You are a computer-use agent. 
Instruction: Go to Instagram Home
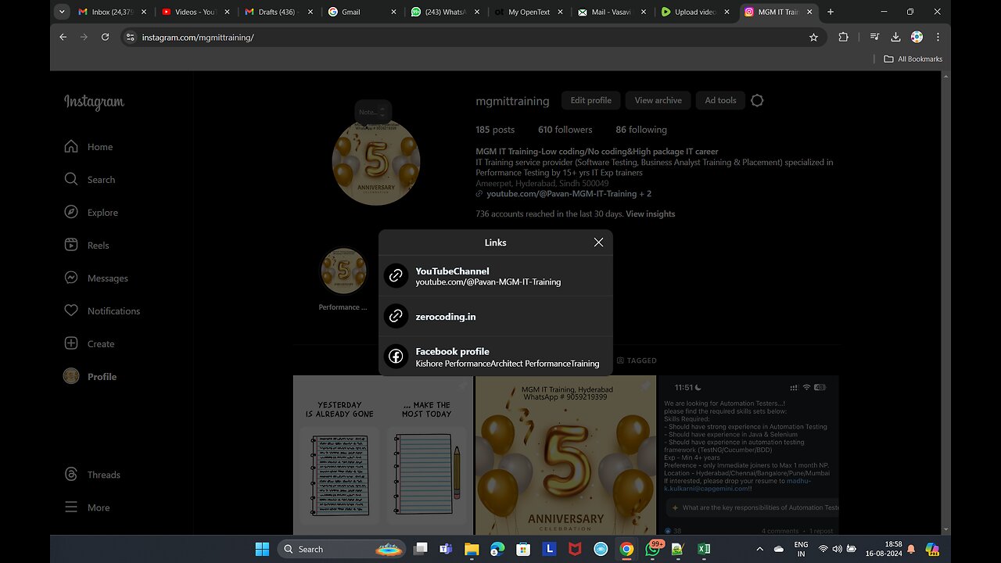[88, 147]
